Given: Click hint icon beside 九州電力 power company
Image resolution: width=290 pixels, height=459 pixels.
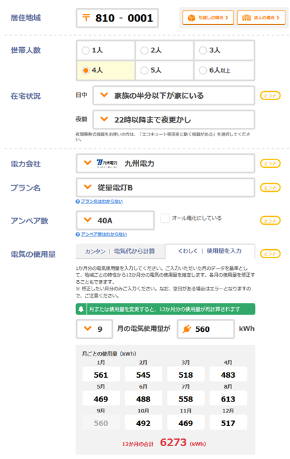Looking at the screenshot, I should (270, 163).
